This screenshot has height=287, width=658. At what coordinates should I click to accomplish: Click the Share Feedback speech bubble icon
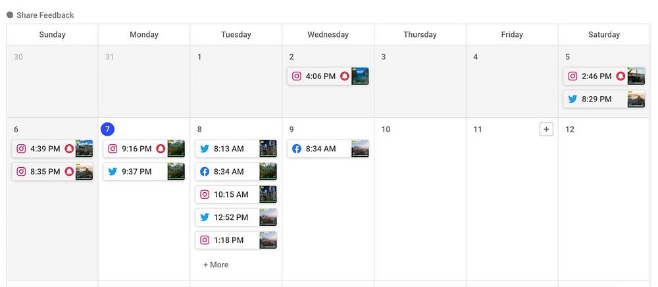coord(10,14)
